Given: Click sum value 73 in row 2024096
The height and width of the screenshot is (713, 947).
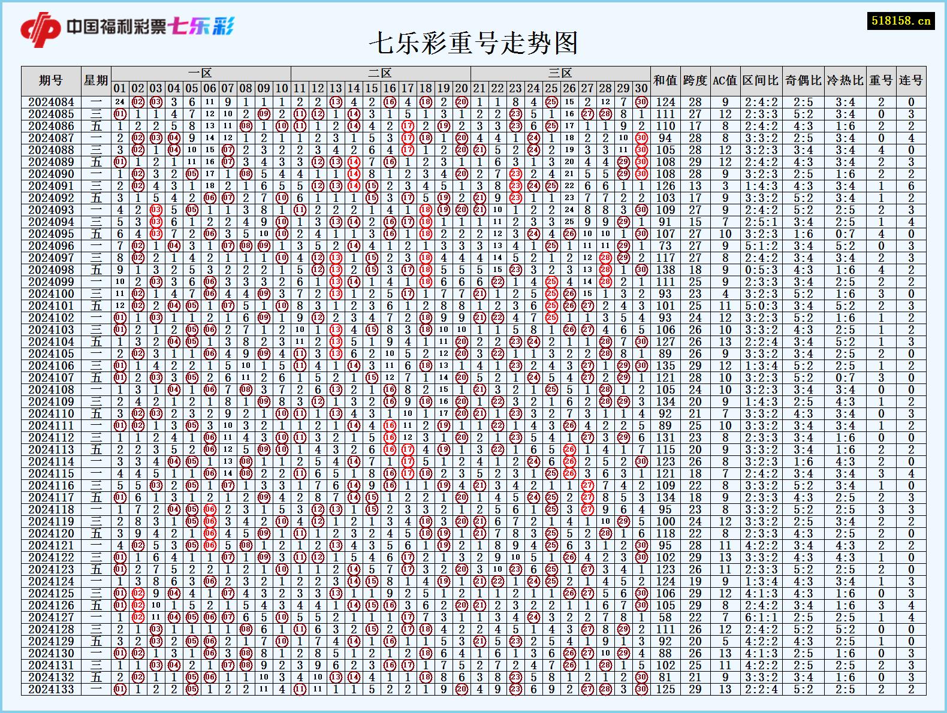Looking at the screenshot, I should 665,246.
